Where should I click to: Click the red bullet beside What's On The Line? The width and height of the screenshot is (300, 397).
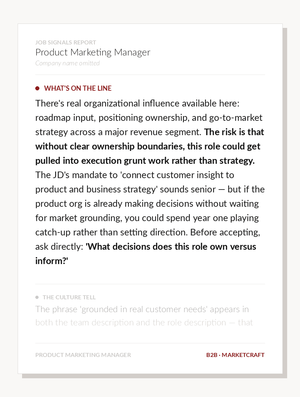pyautogui.click(x=37, y=89)
